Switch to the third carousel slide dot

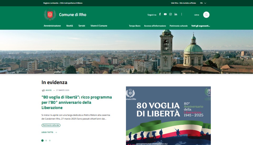click(x=50, y=141)
